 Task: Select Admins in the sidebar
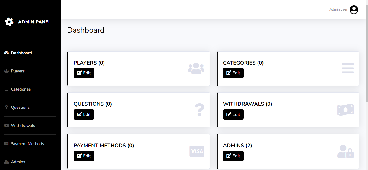tap(18, 162)
